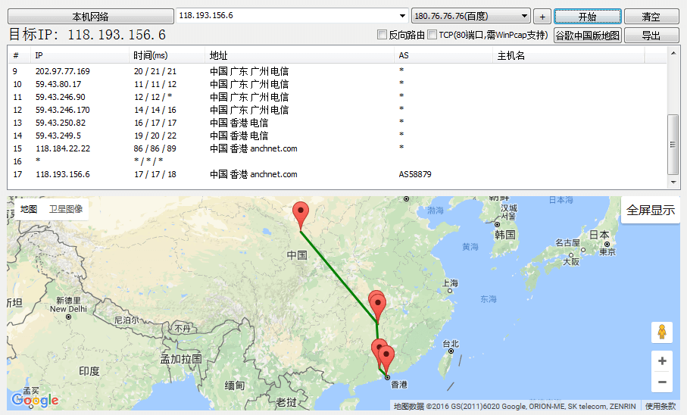
Task: Click the 全屏显示 fullscreen button
Action: click(651, 210)
